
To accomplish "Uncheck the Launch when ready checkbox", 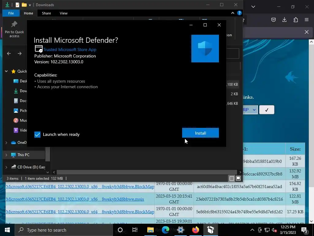I will 37,135.
